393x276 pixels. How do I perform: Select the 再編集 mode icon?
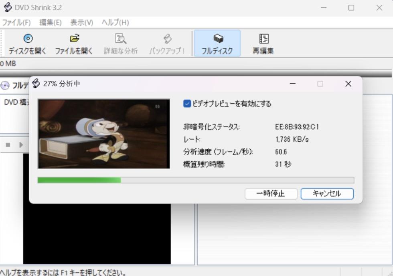[x=264, y=38]
